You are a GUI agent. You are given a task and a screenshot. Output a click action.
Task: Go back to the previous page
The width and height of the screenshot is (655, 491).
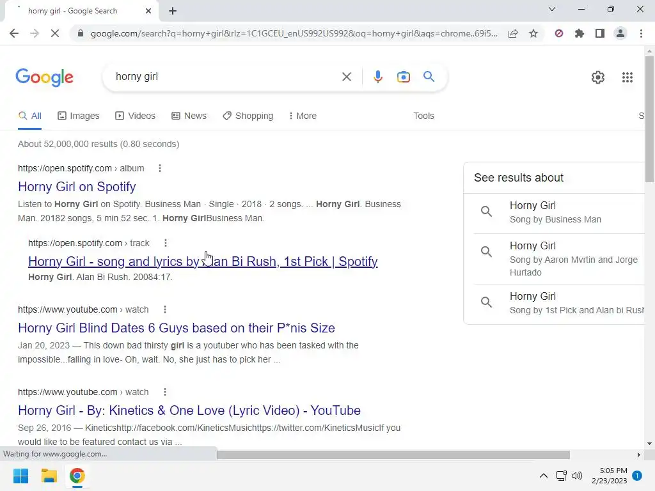[x=14, y=33]
